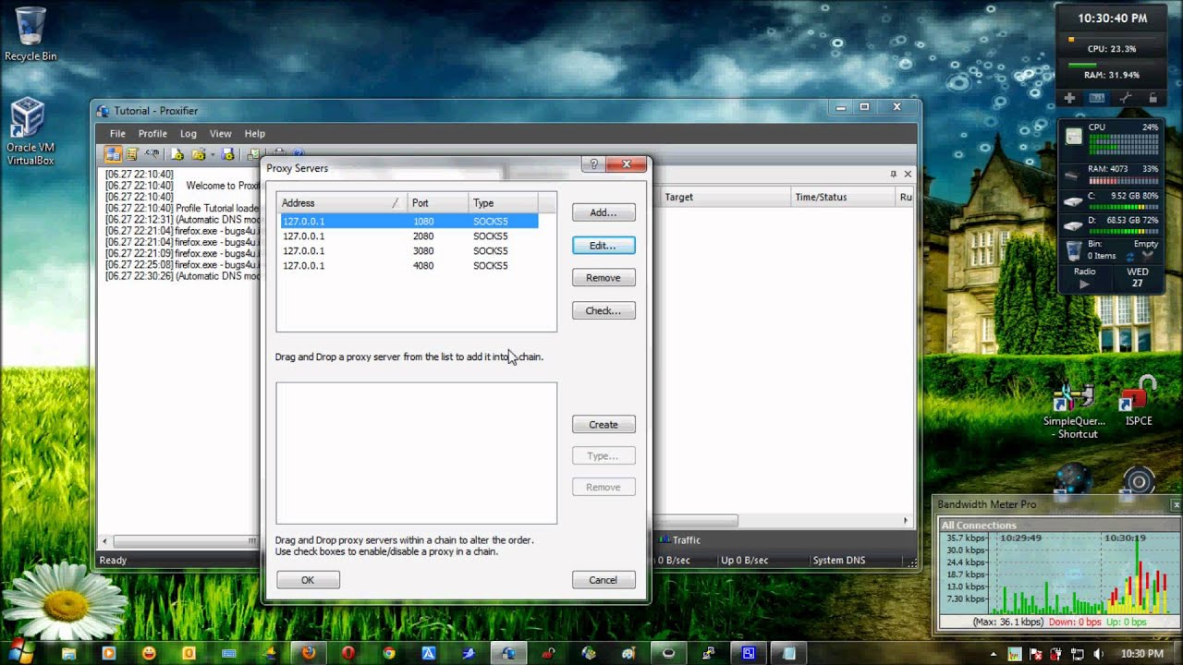
Task: Click the WED 27 date in gadget
Action: pos(1138,278)
